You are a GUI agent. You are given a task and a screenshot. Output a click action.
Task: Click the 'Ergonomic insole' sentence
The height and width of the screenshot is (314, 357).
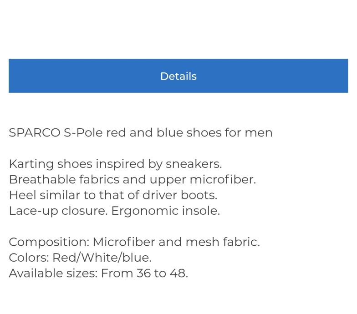(165, 211)
